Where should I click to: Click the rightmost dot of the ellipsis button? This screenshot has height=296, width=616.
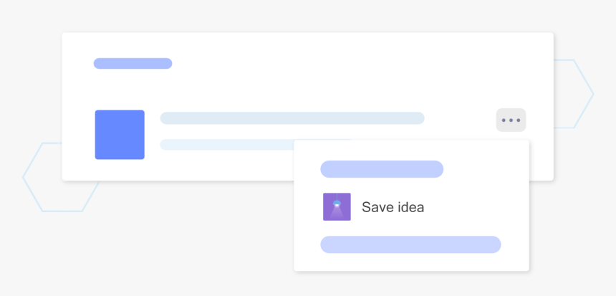(518, 120)
